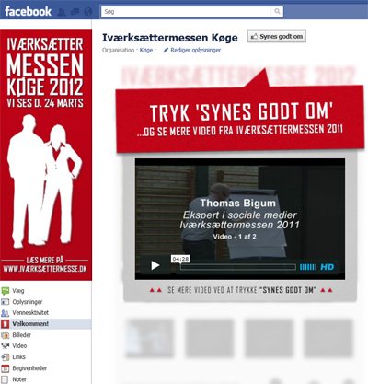Adjust the video volume bars
Viewport: 368px width, 384px height.
point(307,267)
